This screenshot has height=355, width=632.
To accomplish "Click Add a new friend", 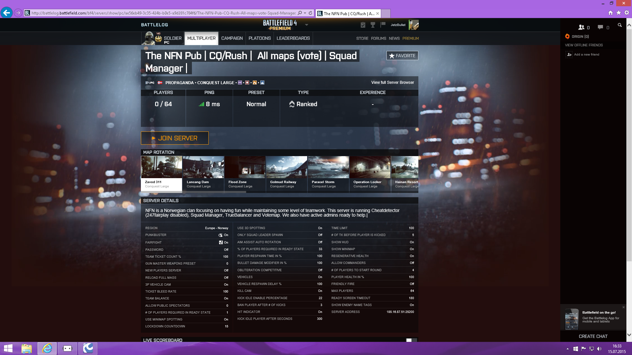I will pyautogui.click(x=586, y=55).
